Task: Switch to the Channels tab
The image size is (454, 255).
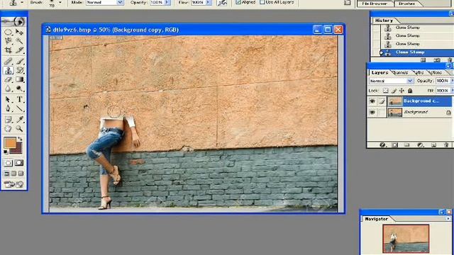Action: 401,72
